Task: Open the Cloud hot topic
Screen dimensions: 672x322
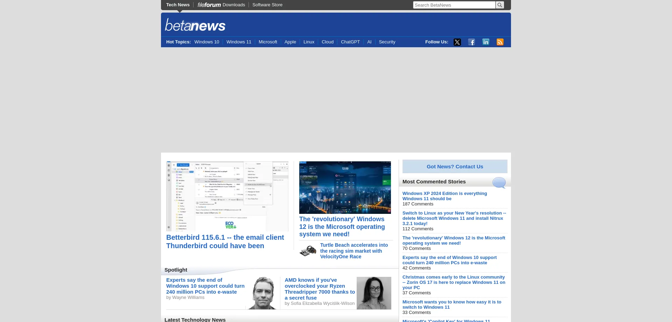Action: (328, 42)
